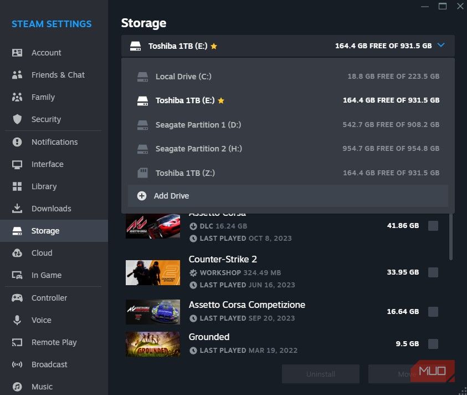
Task: Click the Broadcast settings icon
Action: 16,364
